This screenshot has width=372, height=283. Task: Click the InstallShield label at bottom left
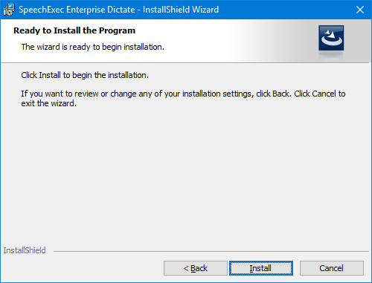coord(25,250)
